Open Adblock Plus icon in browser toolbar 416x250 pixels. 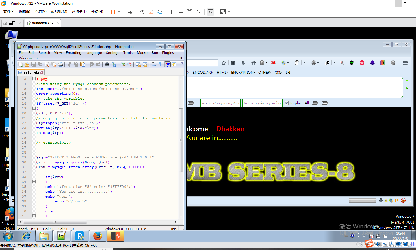coord(362,62)
